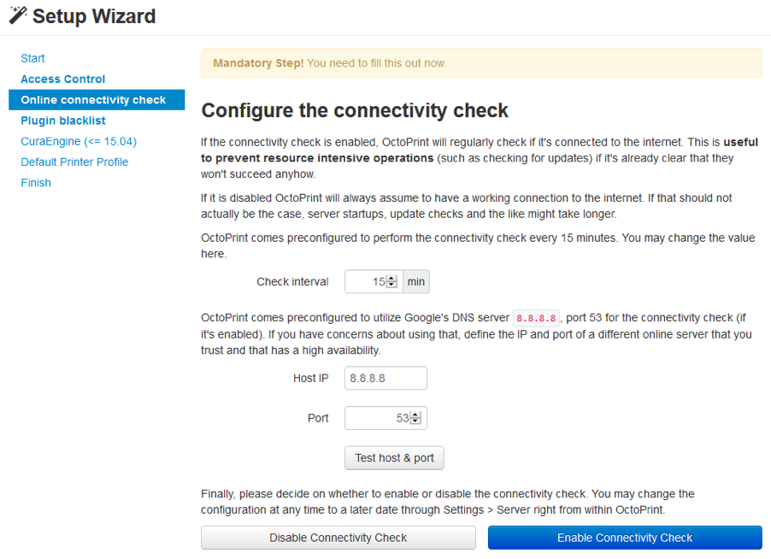Go to the Finish step
771x559 pixels.
pos(36,182)
